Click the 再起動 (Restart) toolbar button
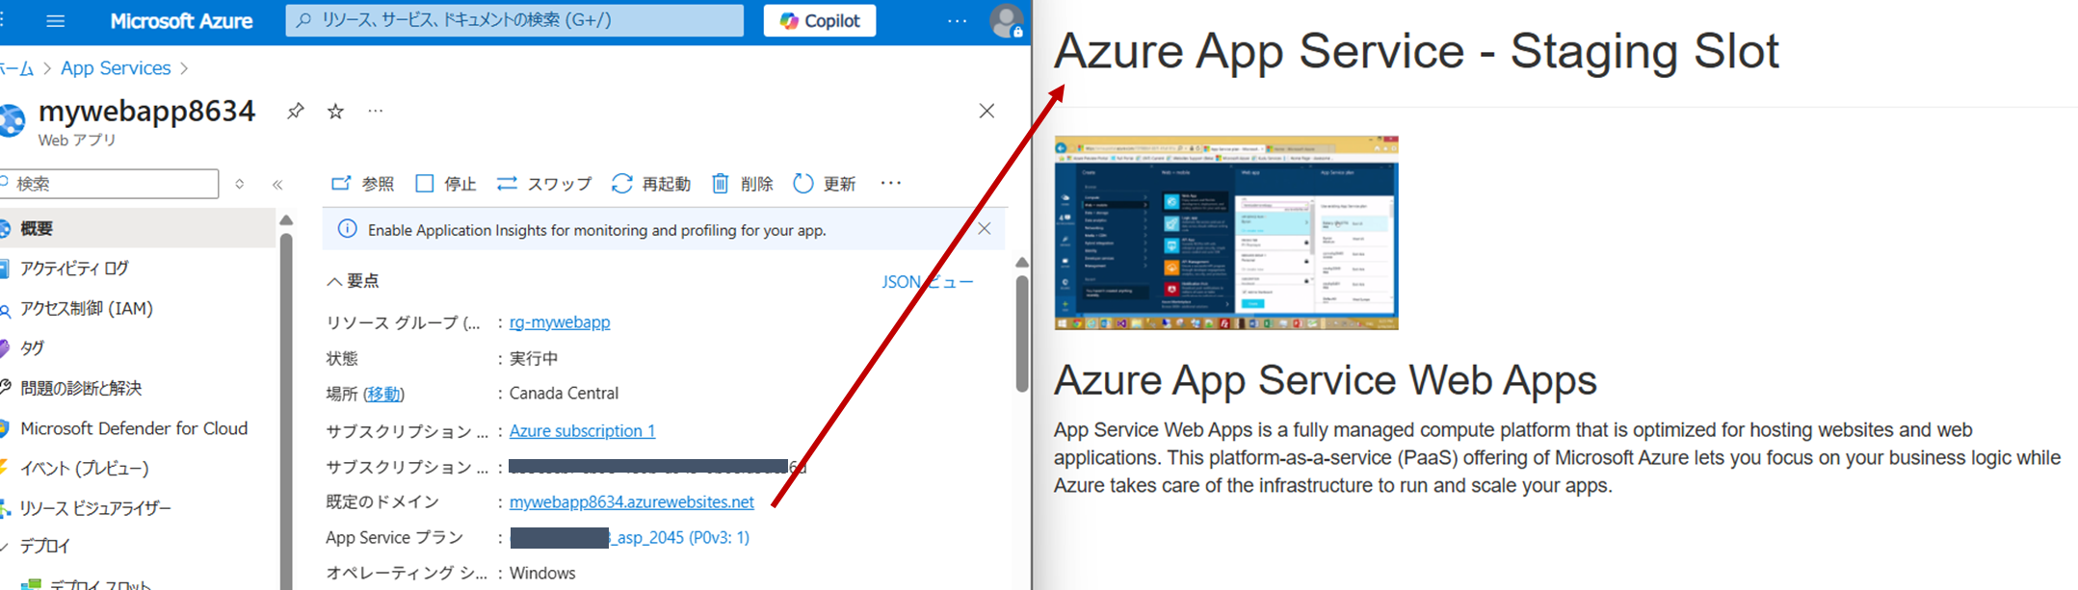Image resolution: width=2078 pixels, height=590 pixels. (x=651, y=184)
